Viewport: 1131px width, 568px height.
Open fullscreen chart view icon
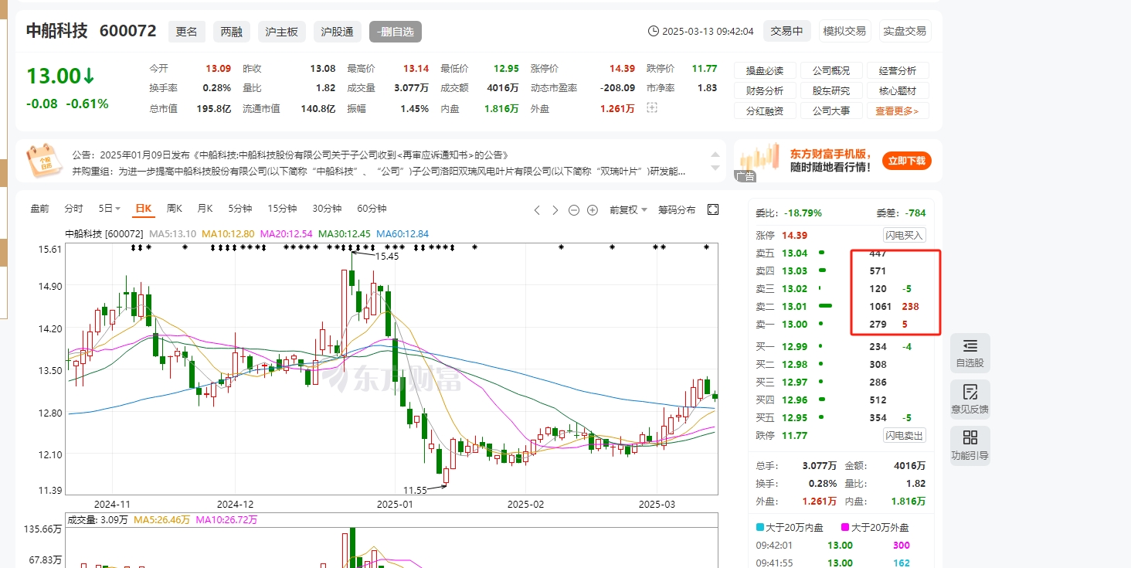(713, 209)
